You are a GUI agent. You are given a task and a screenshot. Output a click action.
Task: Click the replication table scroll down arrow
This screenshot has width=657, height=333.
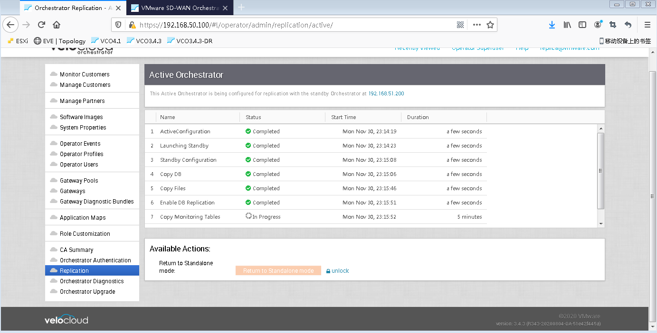tap(601, 223)
